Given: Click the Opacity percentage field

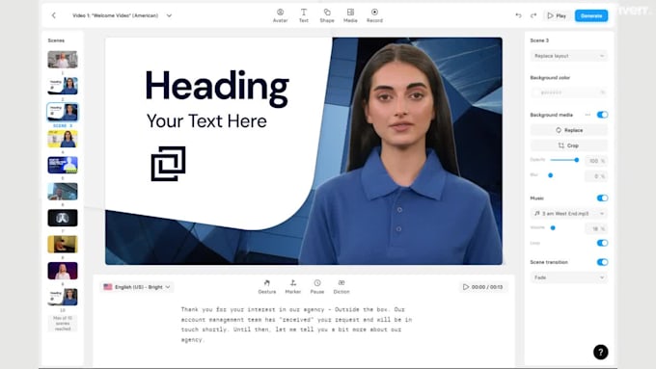Looking at the screenshot, I should click(x=596, y=161).
